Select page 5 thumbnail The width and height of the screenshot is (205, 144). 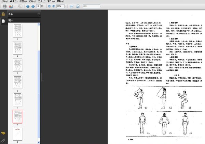coord(17,65)
